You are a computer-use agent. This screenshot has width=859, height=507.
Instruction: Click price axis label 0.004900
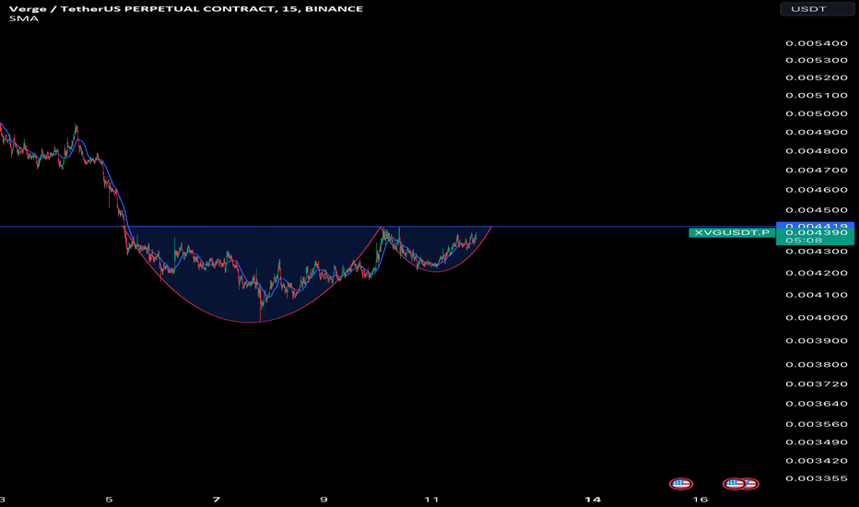817,132
